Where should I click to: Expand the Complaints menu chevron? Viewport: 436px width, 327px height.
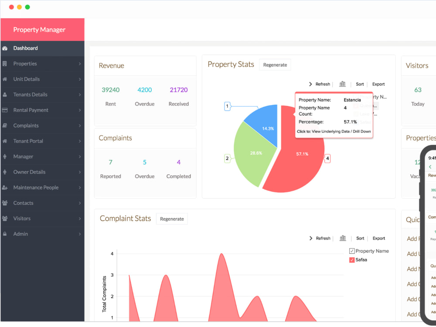click(79, 126)
